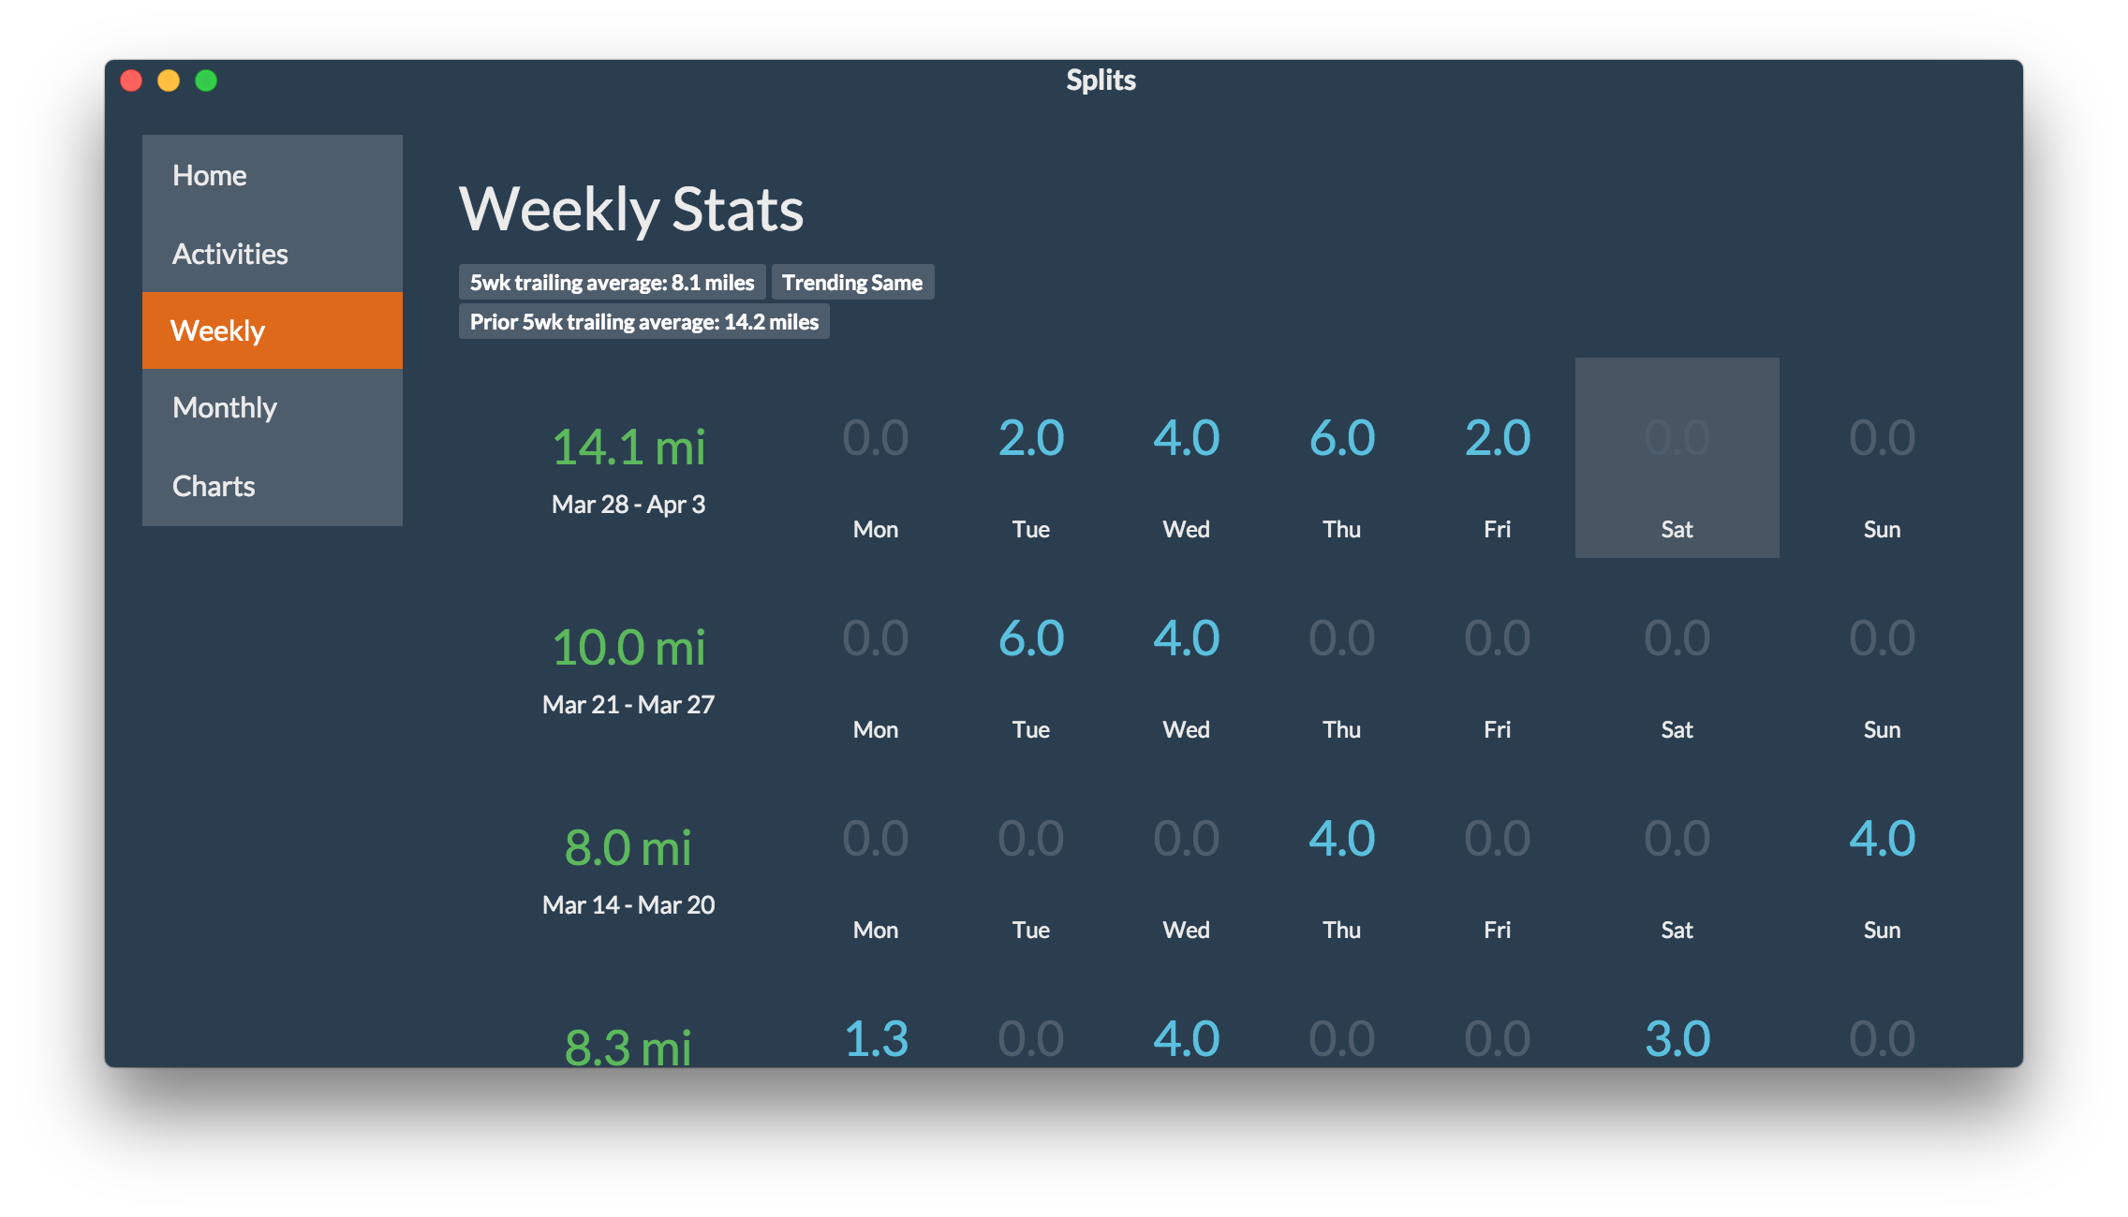
Task: Click the Prior 5wk trailing average badge
Action: click(x=643, y=322)
